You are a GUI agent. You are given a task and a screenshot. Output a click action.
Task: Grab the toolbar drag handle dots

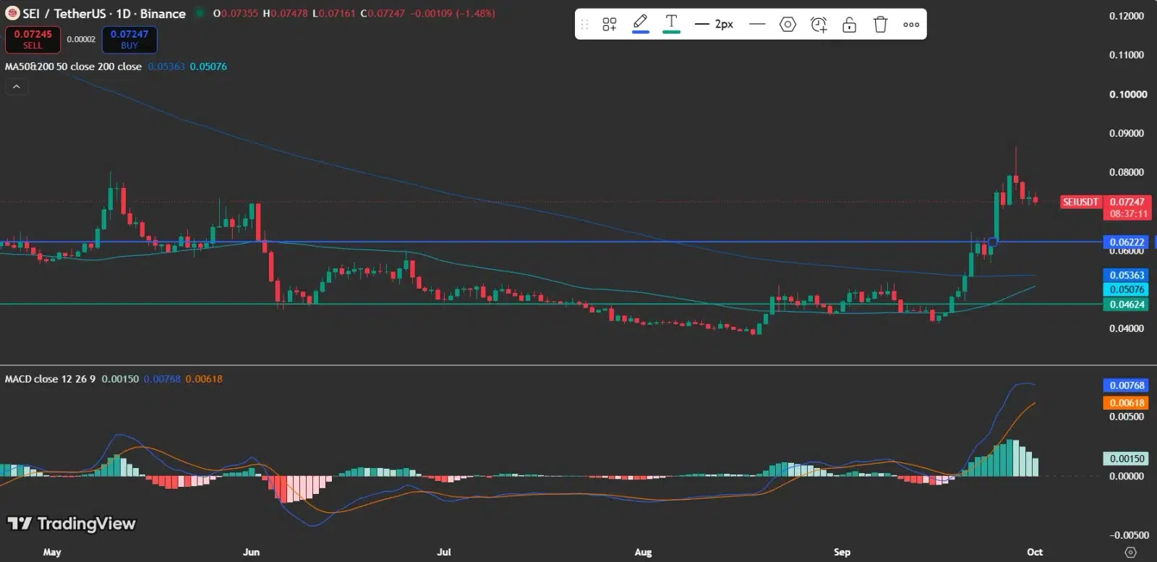(585, 24)
